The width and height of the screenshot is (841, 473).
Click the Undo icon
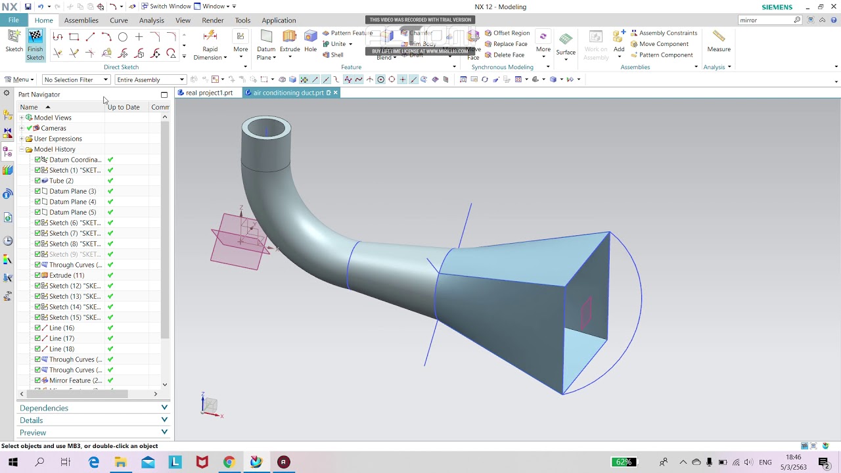[x=41, y=7]
